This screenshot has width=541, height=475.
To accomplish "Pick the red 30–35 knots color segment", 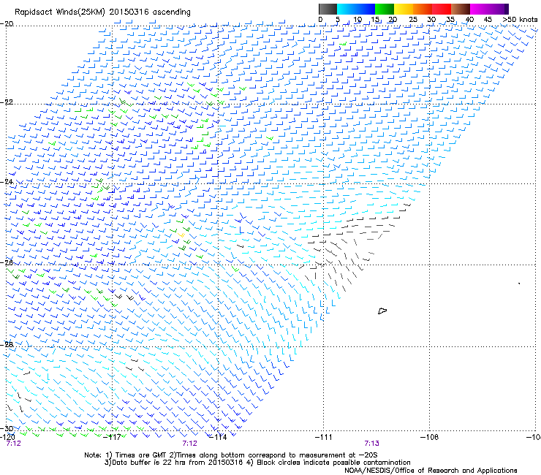I will 442,9.
